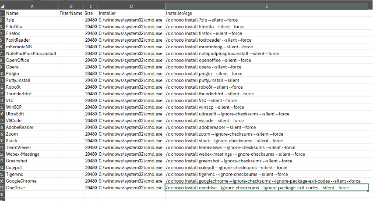Select the '7zip' name cell
The width and height of the screenshot is (373, 201).
pyautogui.click(x=32, y=20)
